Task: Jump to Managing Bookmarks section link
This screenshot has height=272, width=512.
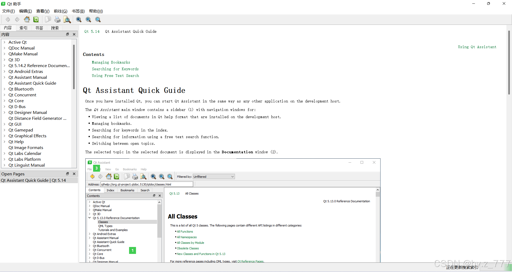Action: click(111, 62)
